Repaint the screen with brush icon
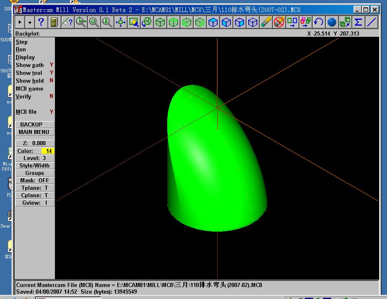 (134, 22)
